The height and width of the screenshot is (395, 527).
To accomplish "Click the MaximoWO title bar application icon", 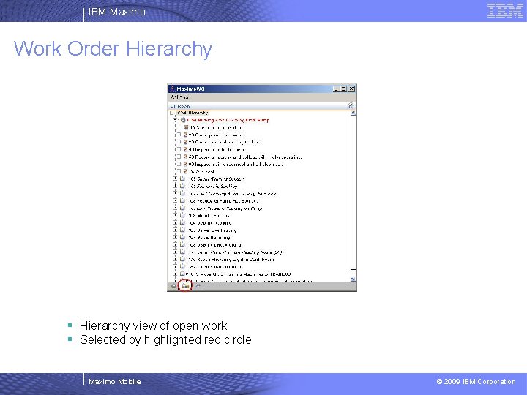I will pos(173,89).
